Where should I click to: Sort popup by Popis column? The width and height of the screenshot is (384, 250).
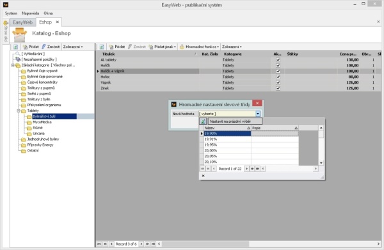(275, 128)
